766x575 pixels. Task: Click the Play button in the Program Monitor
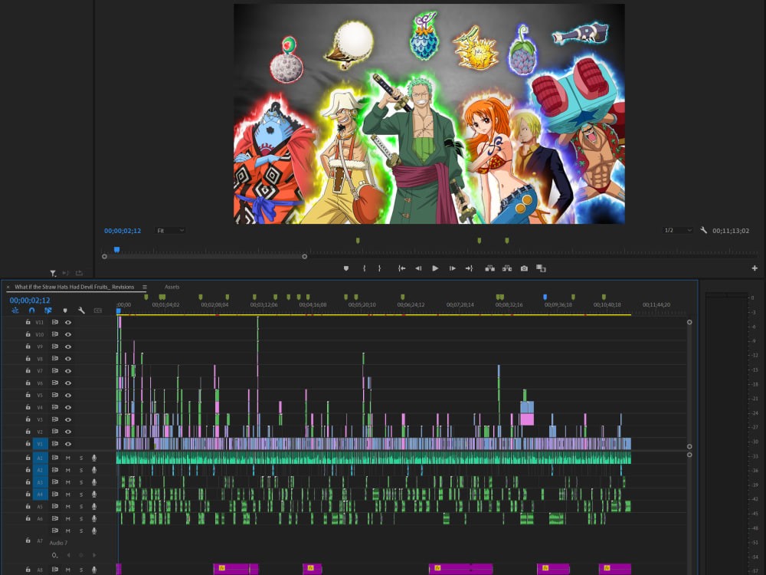coord(435,268)
